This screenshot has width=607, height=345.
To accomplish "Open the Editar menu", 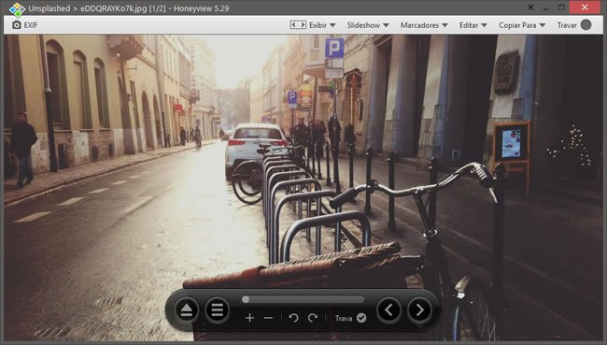I will point(473,25).
